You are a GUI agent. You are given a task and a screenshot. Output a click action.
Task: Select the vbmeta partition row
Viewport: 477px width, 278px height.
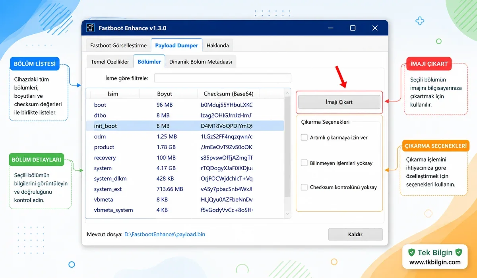(185, 200)
